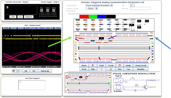Switch the display to FG view
171x98 pixels.
pos(20,17)
